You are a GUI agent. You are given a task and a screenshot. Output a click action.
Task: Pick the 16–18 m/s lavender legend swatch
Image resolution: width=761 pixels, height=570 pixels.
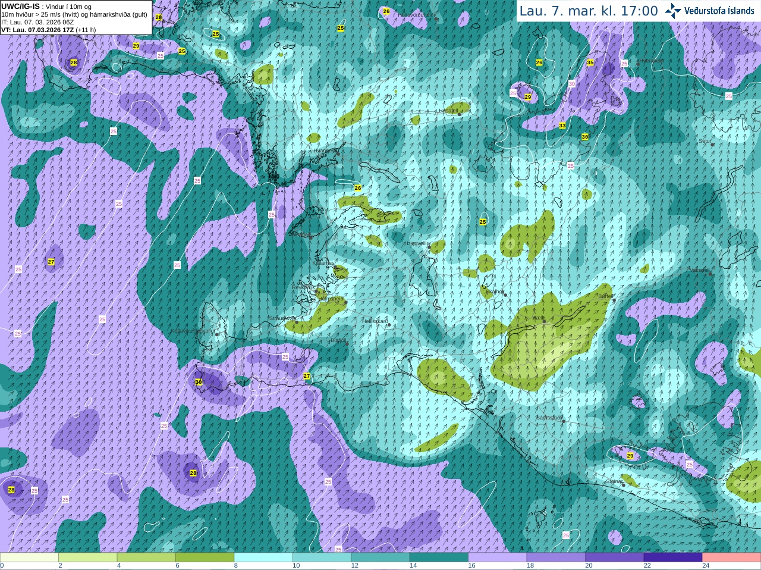(x=498, y=558)
